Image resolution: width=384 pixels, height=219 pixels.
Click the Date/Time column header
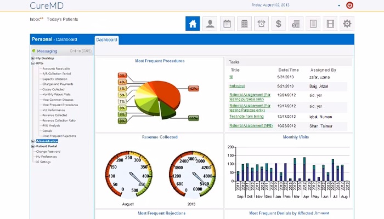pyautogui.click(x=289, y=70)
